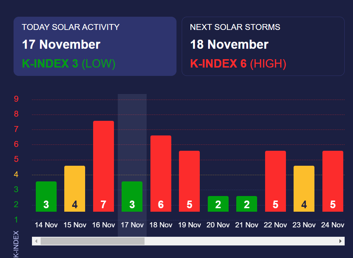Viewport: 353px width, 258px height.
Task: Click the K-INDEX 6 (HIGH) text
Action: point(238,64)
